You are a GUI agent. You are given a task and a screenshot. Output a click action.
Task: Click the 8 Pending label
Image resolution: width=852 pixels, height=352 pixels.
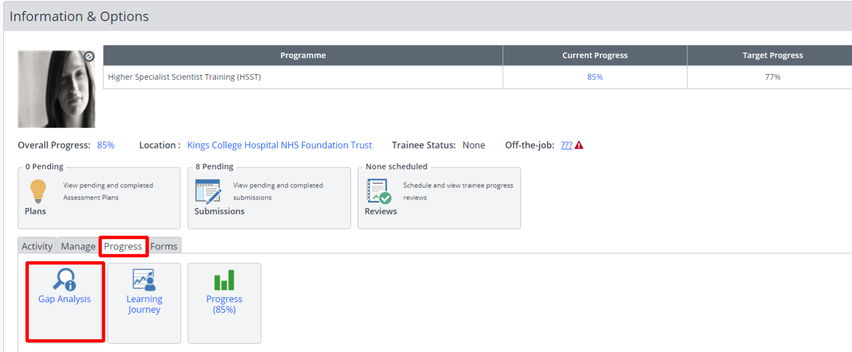coord(214,166)
